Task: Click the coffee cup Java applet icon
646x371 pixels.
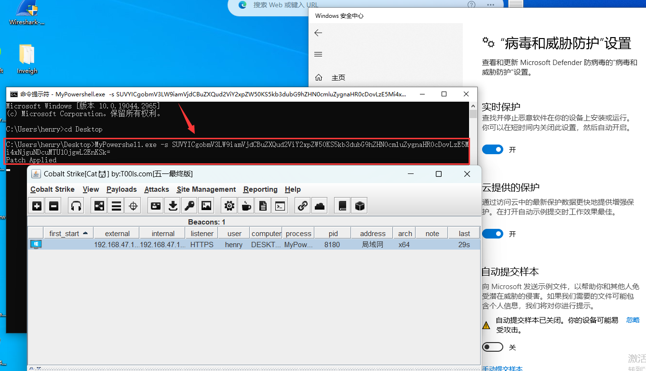Action: [x=246, y=206]
